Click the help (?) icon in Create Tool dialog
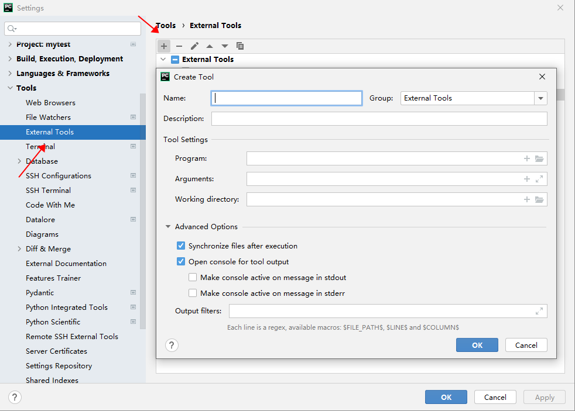This screenshot has height=411, width=575. (x=171, y=345)
